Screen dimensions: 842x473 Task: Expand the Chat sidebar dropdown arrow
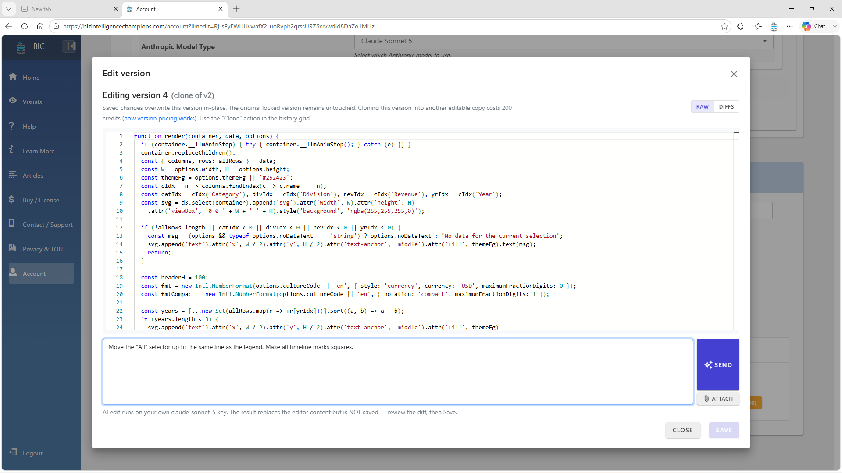tap(835, 26)
